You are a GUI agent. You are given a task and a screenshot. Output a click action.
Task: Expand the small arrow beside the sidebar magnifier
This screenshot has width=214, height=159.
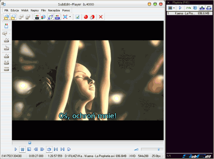click(10, 33)
